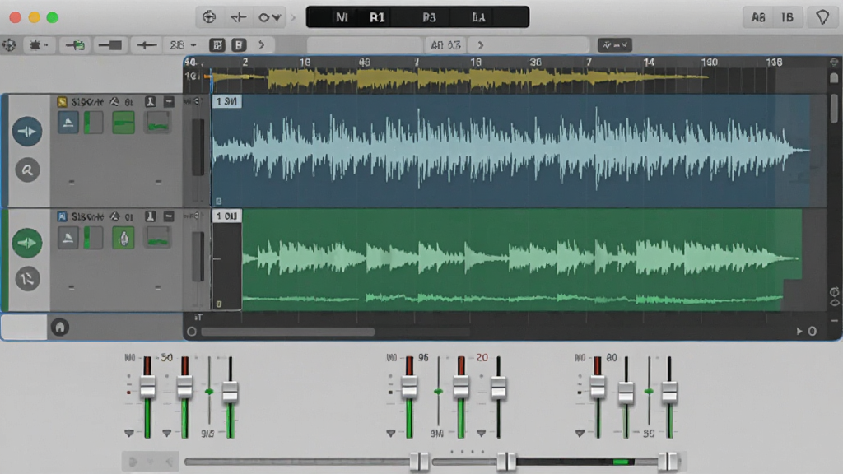This screenshot has height=474, width=843.
Task: Collapse the green track with its minus button
Action: [169, 216]
